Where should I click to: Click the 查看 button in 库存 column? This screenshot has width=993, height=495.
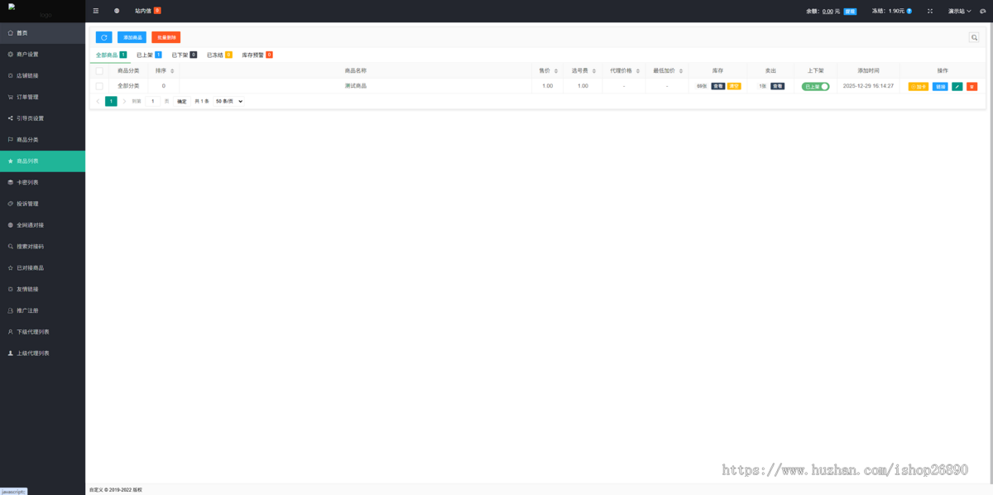point(717,86)
